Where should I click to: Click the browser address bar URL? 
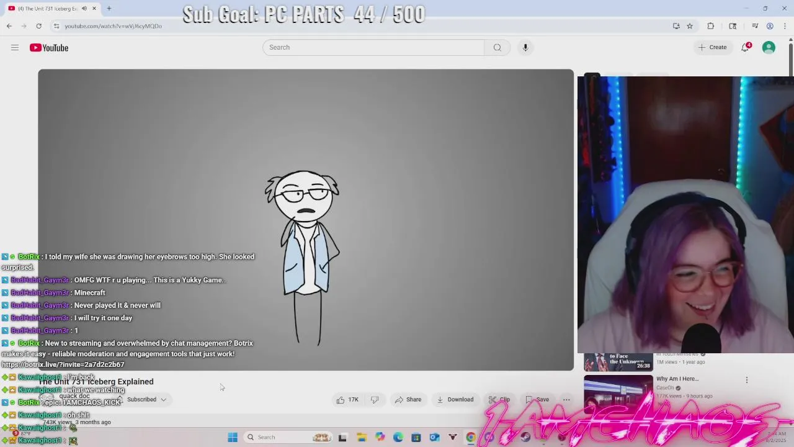(113, 26)
